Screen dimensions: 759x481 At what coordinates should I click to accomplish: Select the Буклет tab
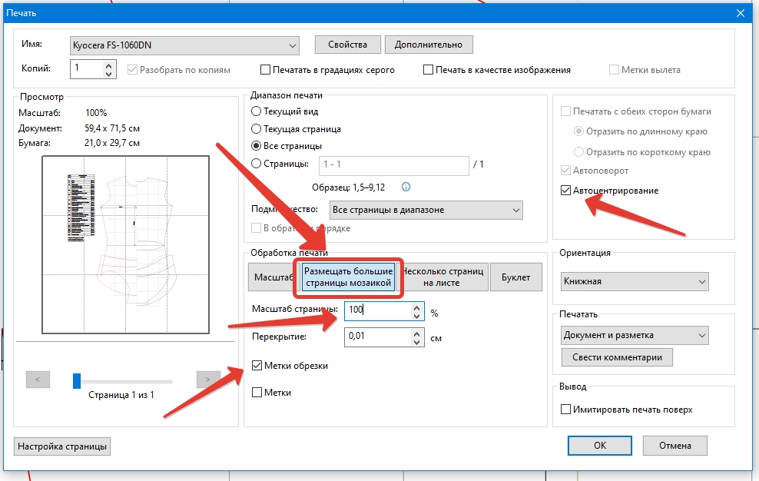click(x=516, y=277)
